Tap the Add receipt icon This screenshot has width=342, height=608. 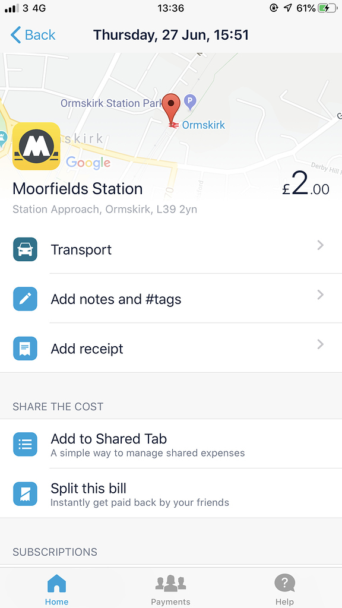pos(24,349)
